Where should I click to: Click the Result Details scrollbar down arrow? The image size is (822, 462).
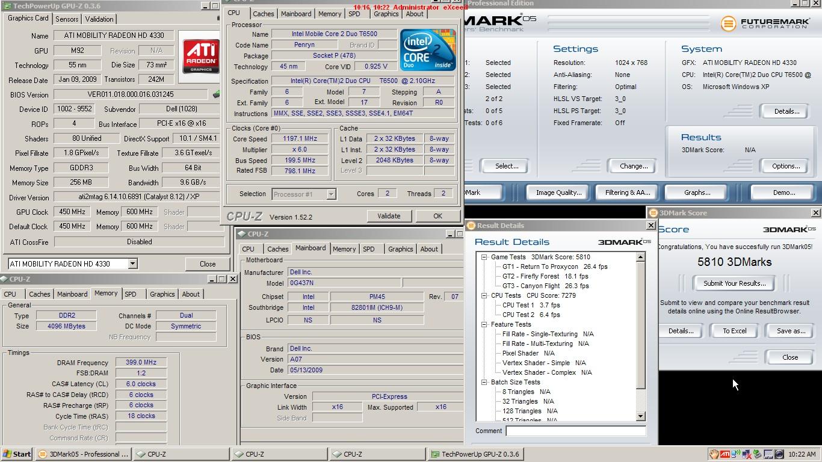[x=640, y=416]
